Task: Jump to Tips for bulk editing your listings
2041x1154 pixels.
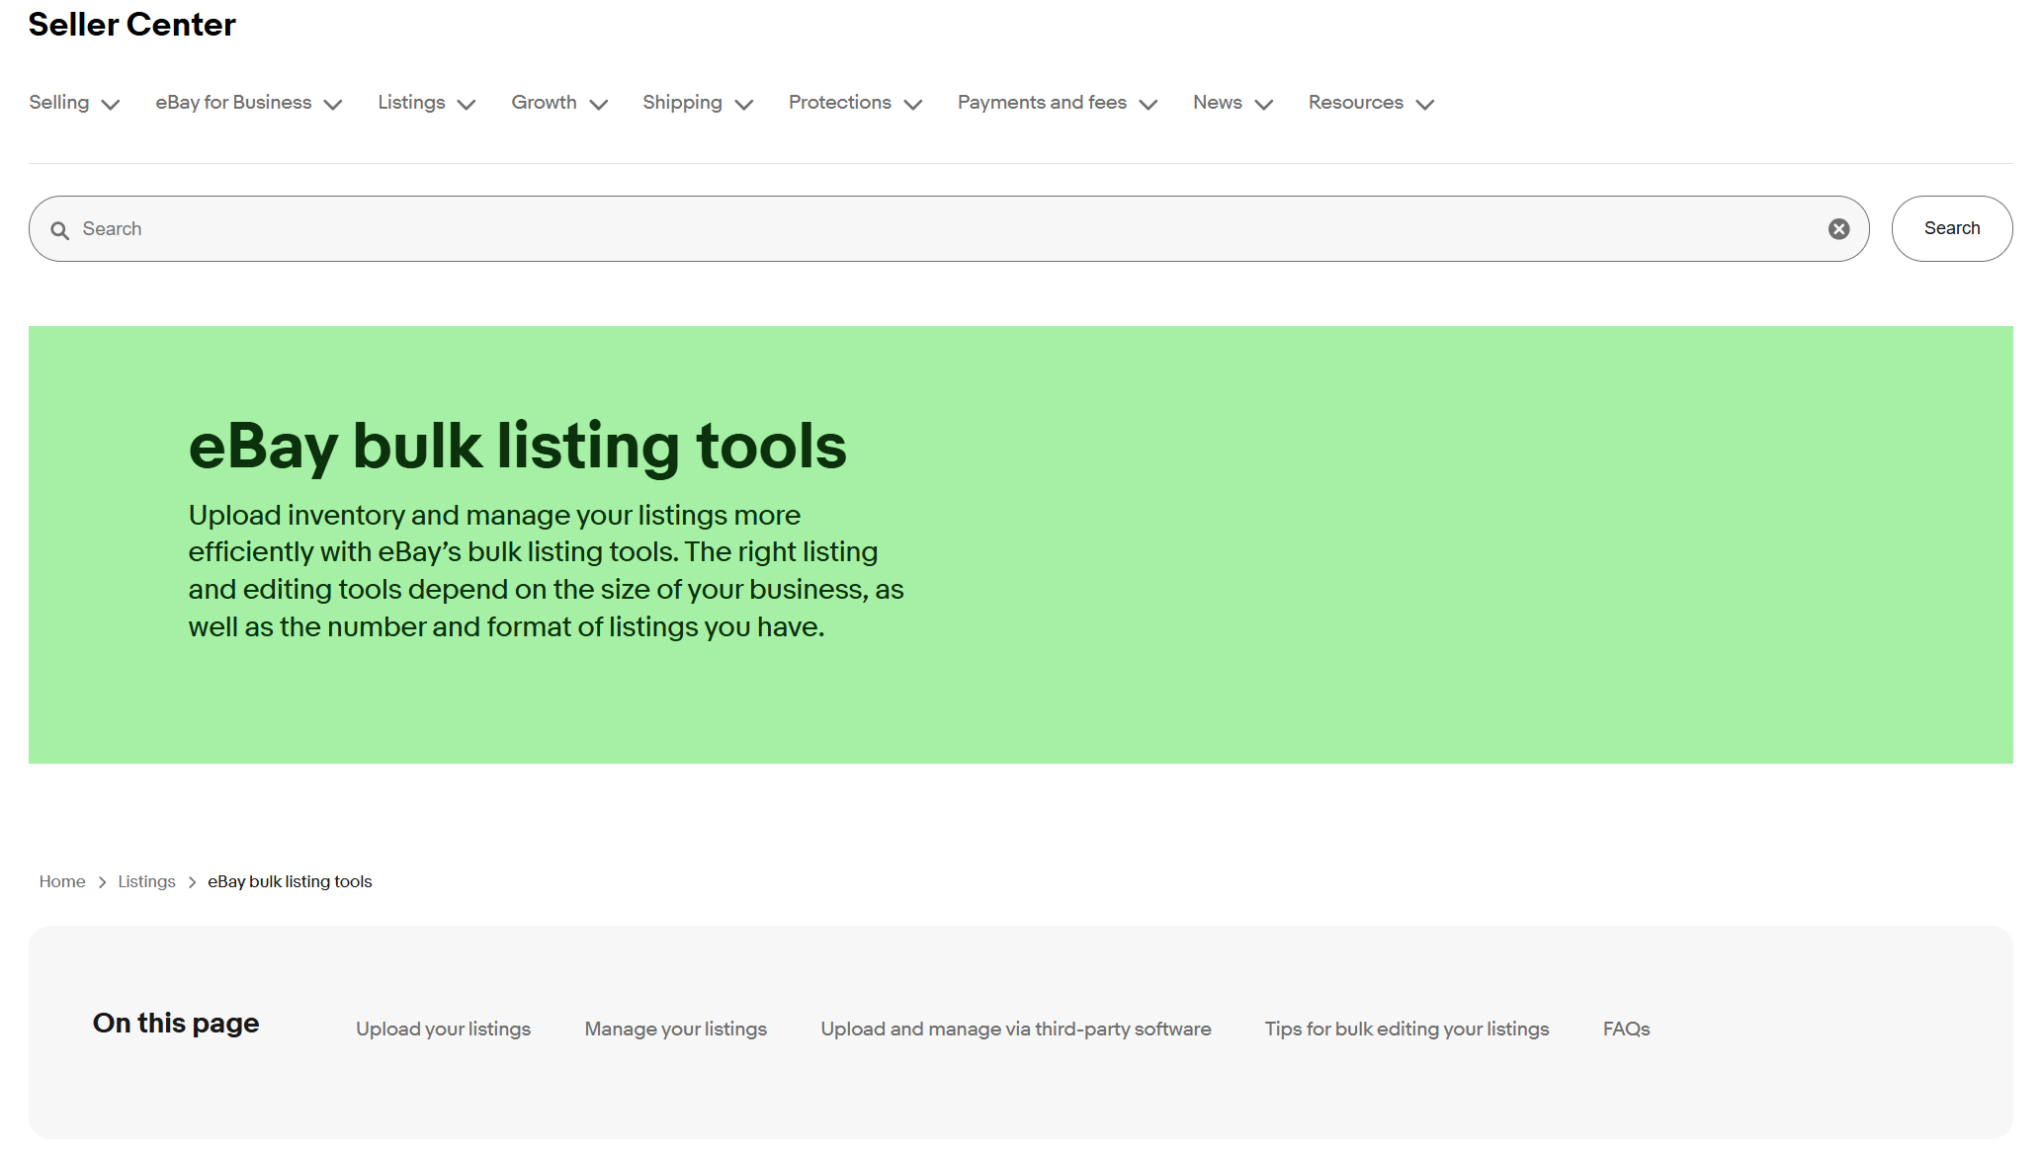Action: [x=1407, y=1030]
